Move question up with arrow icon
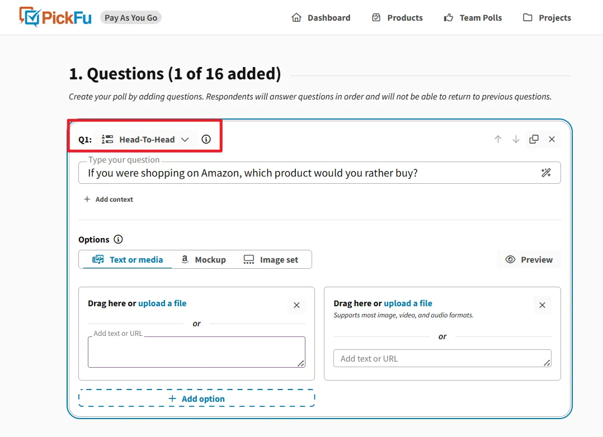This screenshot has width=603, height=437. click(498, 139)
